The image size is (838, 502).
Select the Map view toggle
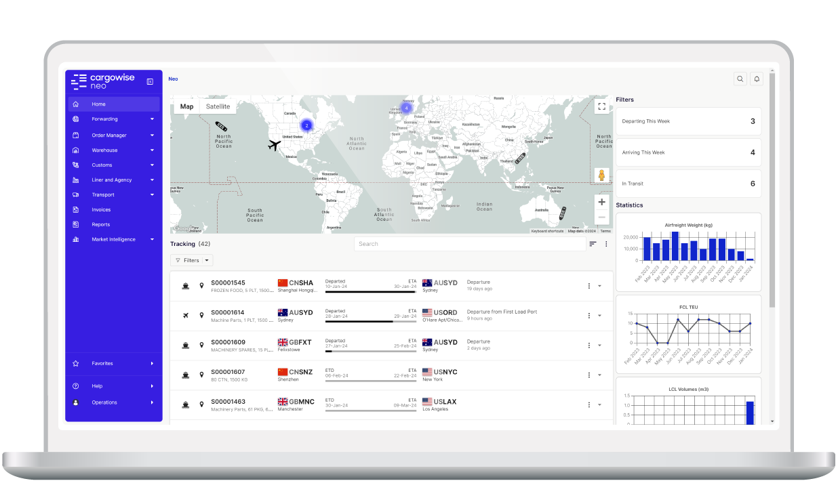[x=186, y=106]
